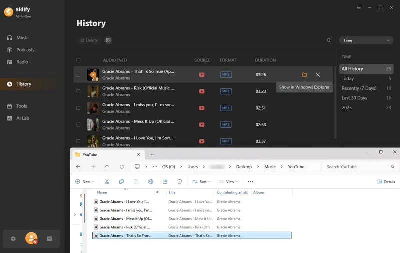Viewport: 400px width, 253px height.
Task: Navigate to Users in breadcrumb
Action: [x=193, y=167]
